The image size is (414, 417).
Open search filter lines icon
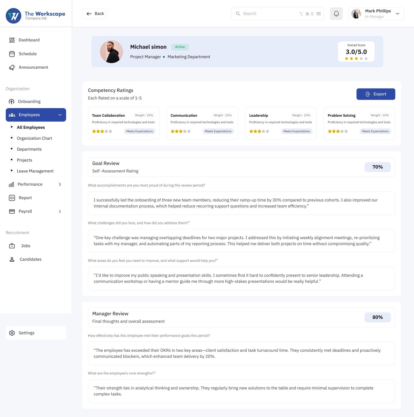[319, 14]
